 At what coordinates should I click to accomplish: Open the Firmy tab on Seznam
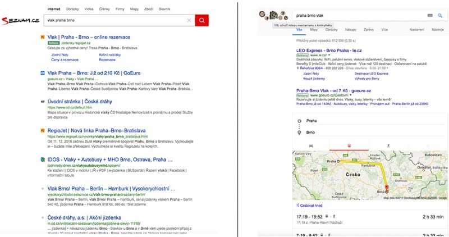pyautogui.click(x=120, y=9)
